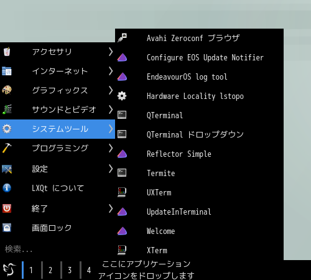Click the 画面ロック lock icon
The image size is (311, 280).
pyautogui.click(x=7, y=228)
